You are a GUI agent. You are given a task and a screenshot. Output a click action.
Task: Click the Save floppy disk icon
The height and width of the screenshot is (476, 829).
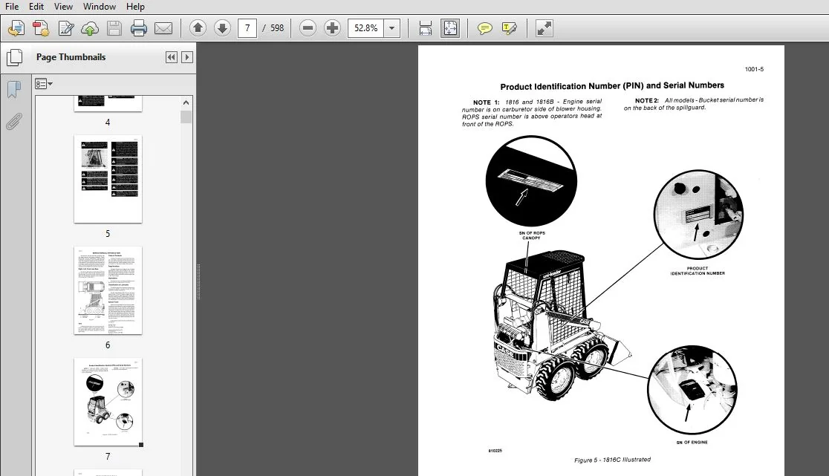pos(114,28)
